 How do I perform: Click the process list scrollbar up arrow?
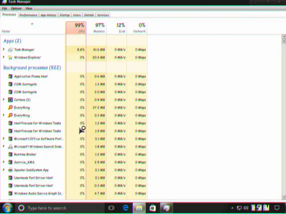coord(284,37)
